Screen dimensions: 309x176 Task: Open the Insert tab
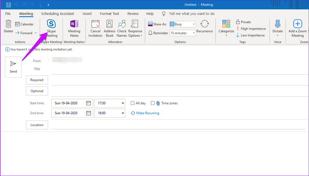pyautogui.click(x=87, y=14)
